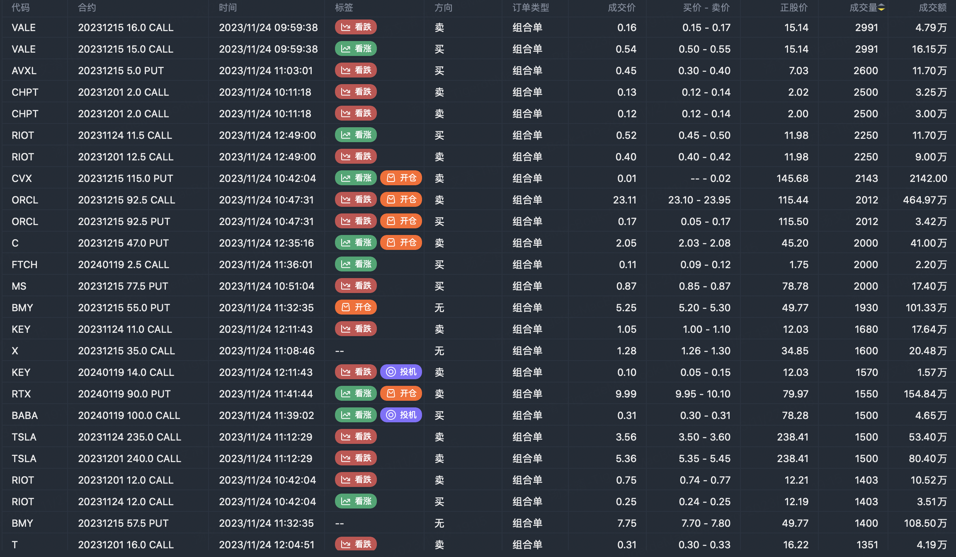Click 看涨 tag on FTCH 2.5 CALL row

(x=356, y=264)
